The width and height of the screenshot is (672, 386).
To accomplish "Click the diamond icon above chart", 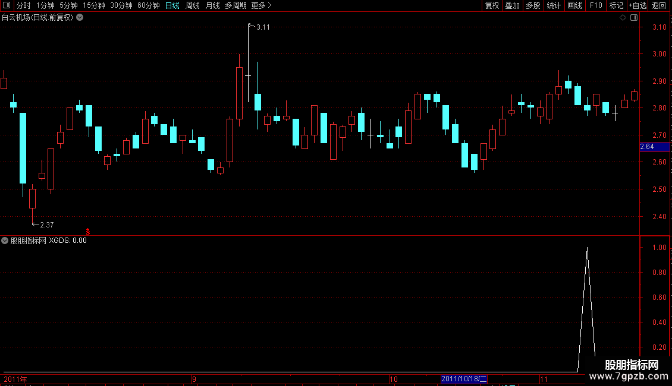I will (x=623, y=18).
